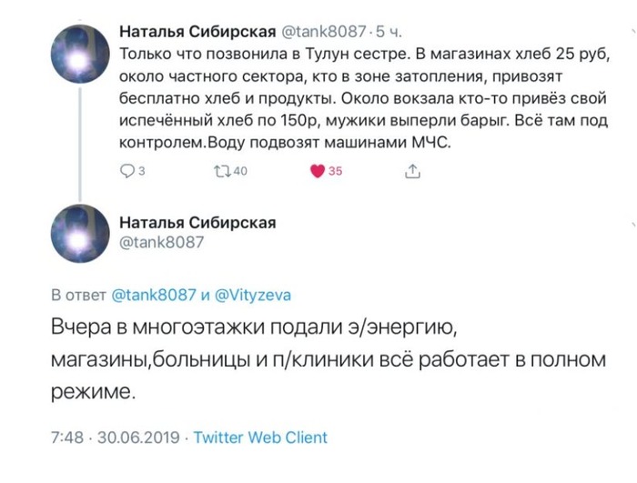Click the like count "35"
The width and height of the screenshot is (637, 483).
[x=335, y=169]
